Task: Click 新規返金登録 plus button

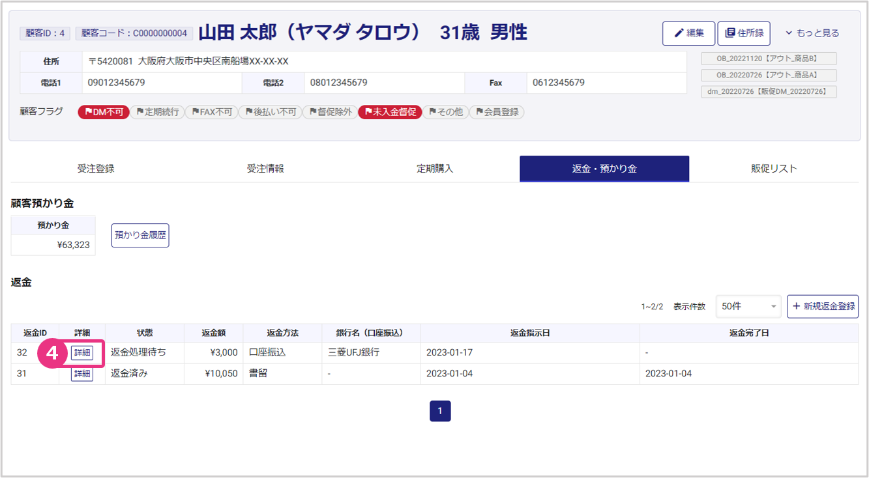Action: (x=823, y=306)
